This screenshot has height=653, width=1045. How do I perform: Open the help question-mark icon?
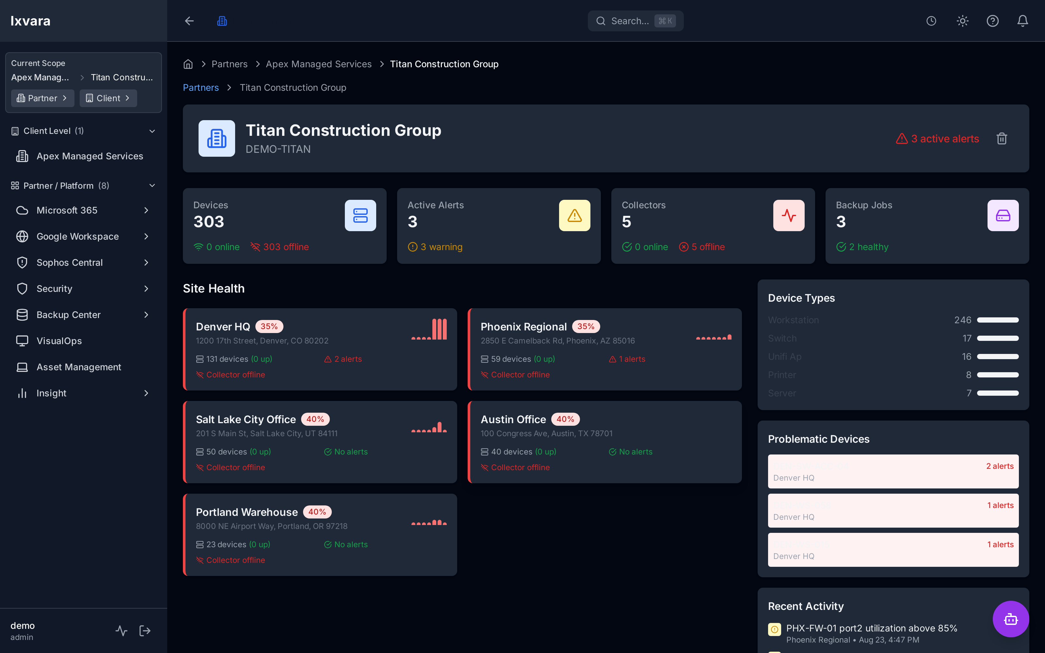pos(993,21)
